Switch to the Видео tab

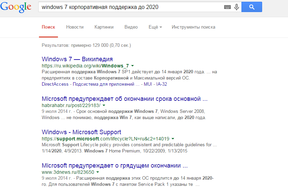coord(131,27)
